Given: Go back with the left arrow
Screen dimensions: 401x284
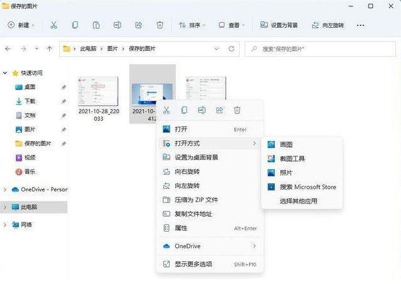Looking at the screenshot, I should point(8,48).
